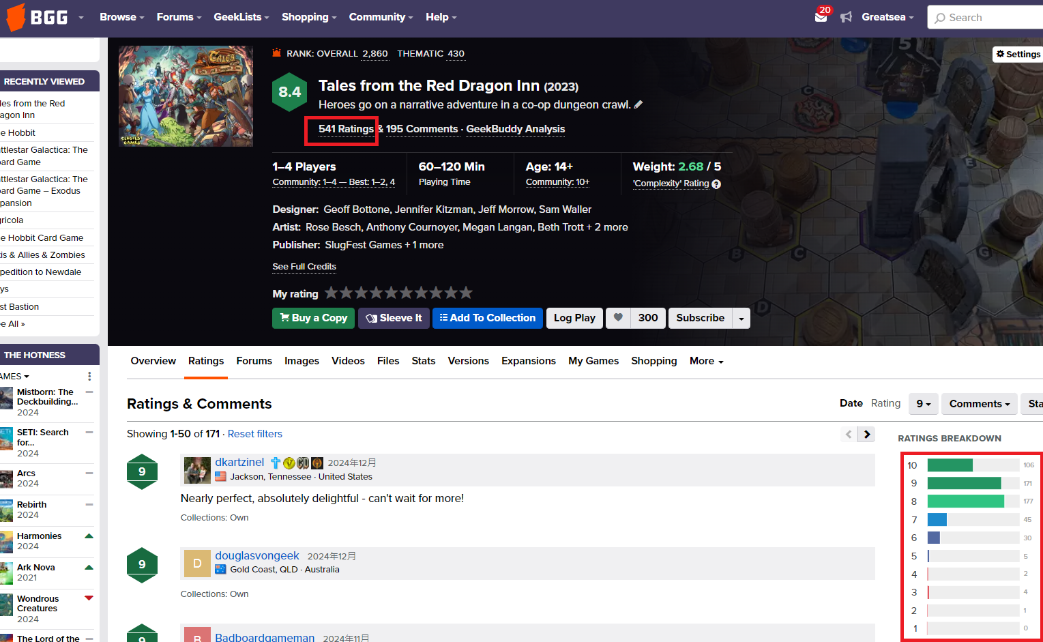1043x642 pixels.
Task: Open Ark Nova in The Hotness
Action: click(x=35, y=568)
